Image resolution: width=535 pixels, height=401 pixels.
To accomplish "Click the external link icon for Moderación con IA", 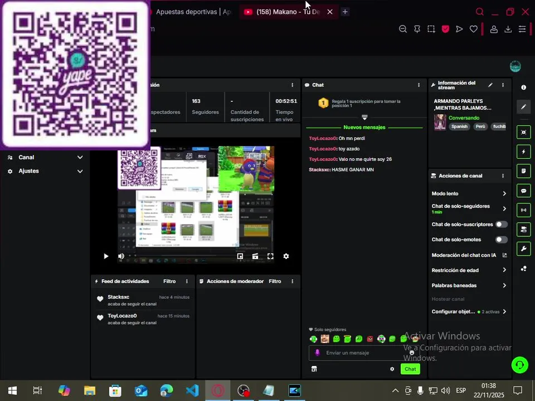I will pyautogui.click(x=505, y=255).
